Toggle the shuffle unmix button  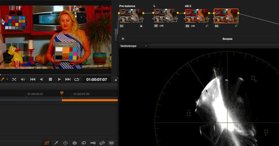coord(14,80)
